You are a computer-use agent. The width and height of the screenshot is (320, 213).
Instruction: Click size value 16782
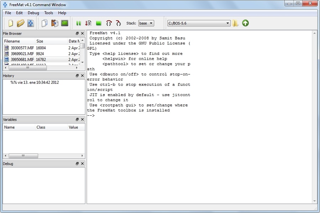[x=41, y=59]
